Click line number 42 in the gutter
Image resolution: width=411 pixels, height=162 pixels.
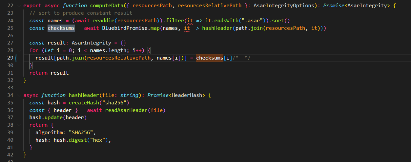(10, 155)
